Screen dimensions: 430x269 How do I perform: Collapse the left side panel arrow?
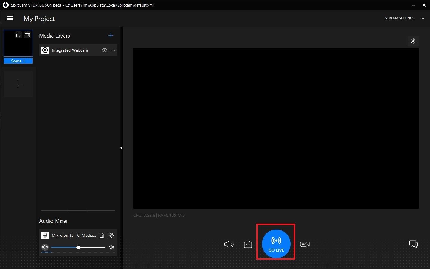[121, 148]
